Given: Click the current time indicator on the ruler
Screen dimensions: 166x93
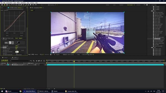Looking at the screenshot, I should (74, 61).
